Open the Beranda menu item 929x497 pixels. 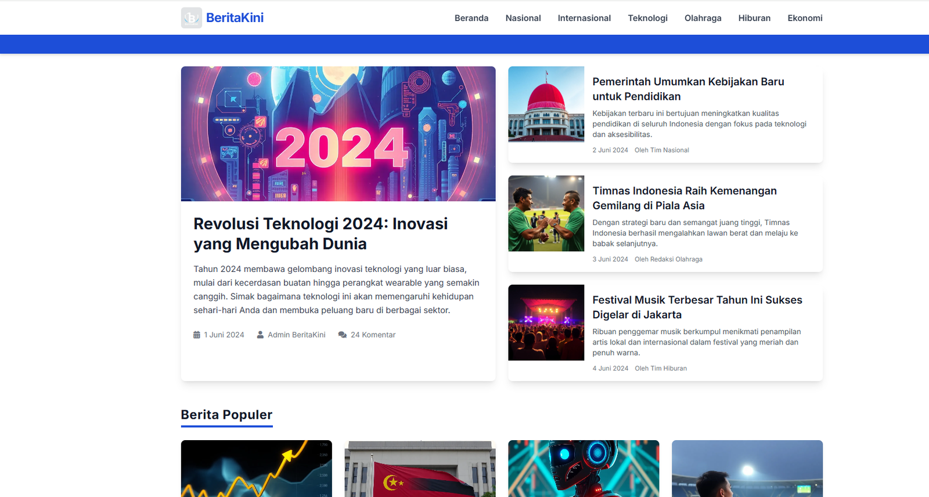point(471,18)
